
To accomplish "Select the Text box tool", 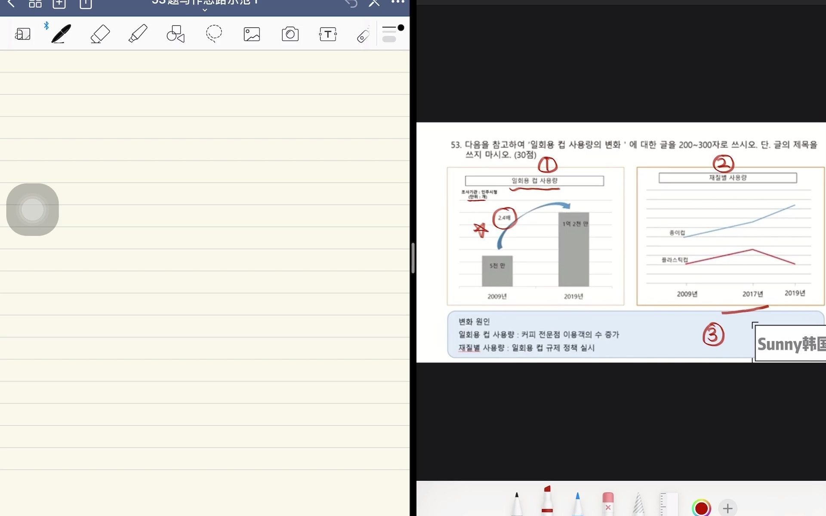I will click(328, 34).
